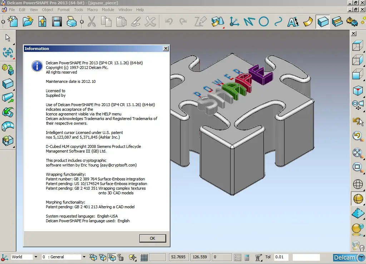
Task: Open the File menu
Action: 12,10
